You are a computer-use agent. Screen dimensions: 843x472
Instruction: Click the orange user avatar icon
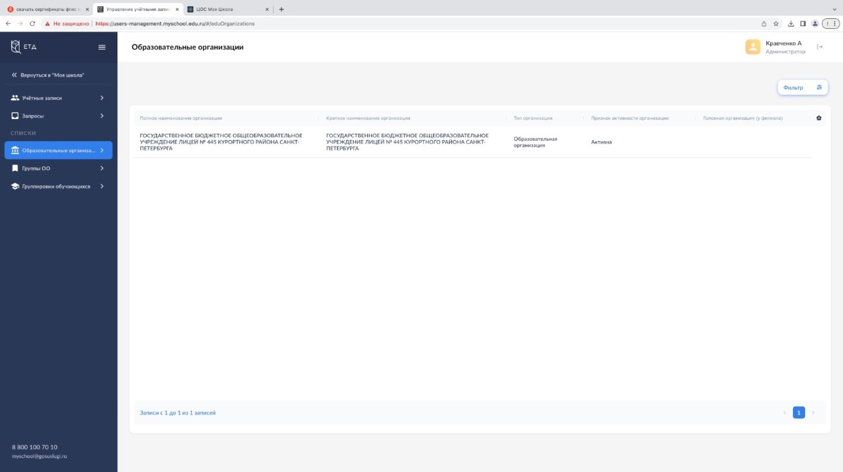tap(753, 47)
